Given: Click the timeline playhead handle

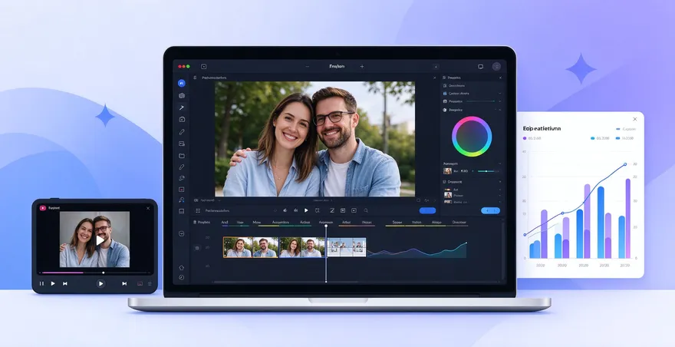Looking at the screenshot, I should 326,226.
